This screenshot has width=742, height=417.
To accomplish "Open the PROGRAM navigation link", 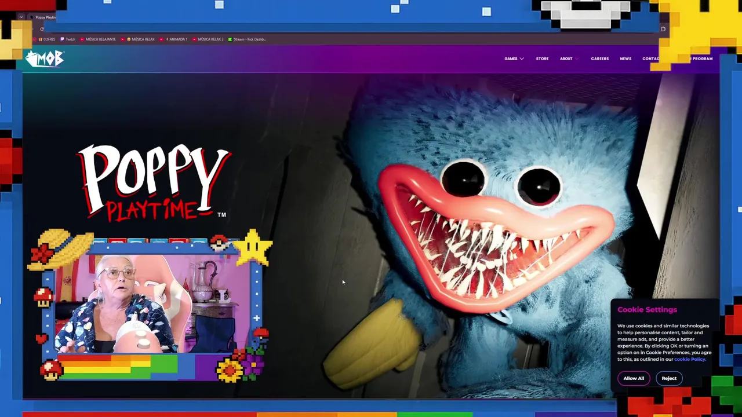I will [702, 58].
